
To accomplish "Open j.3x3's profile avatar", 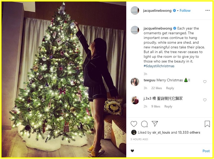I will click(x=135, y=100).
